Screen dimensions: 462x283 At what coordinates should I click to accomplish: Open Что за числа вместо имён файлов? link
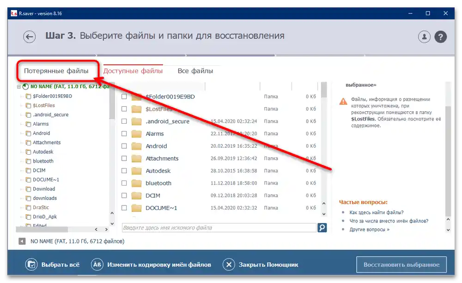point(389,221)
